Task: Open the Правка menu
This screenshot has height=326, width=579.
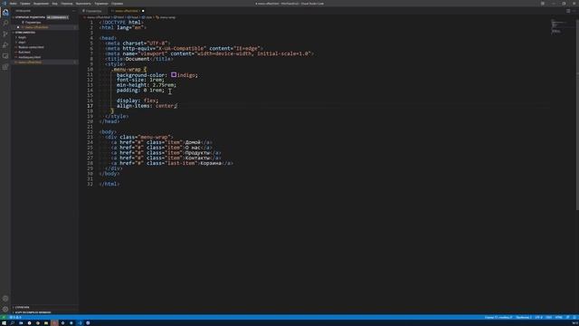Action: (25, 4)
